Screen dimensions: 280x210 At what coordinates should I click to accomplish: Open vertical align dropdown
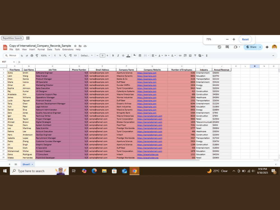tap(160, 55)
